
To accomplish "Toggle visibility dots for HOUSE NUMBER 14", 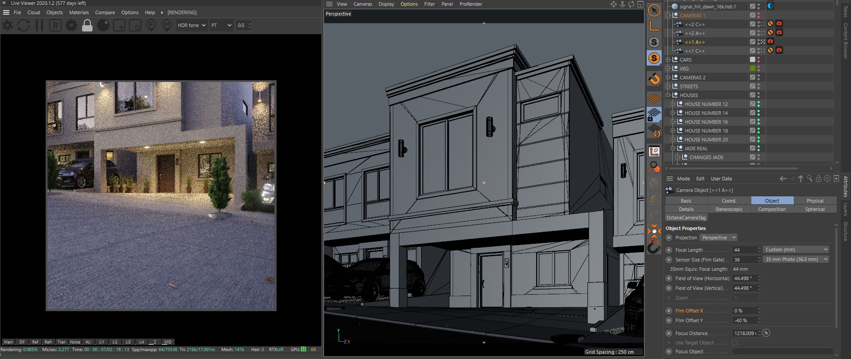I will [x=758, y=113].
